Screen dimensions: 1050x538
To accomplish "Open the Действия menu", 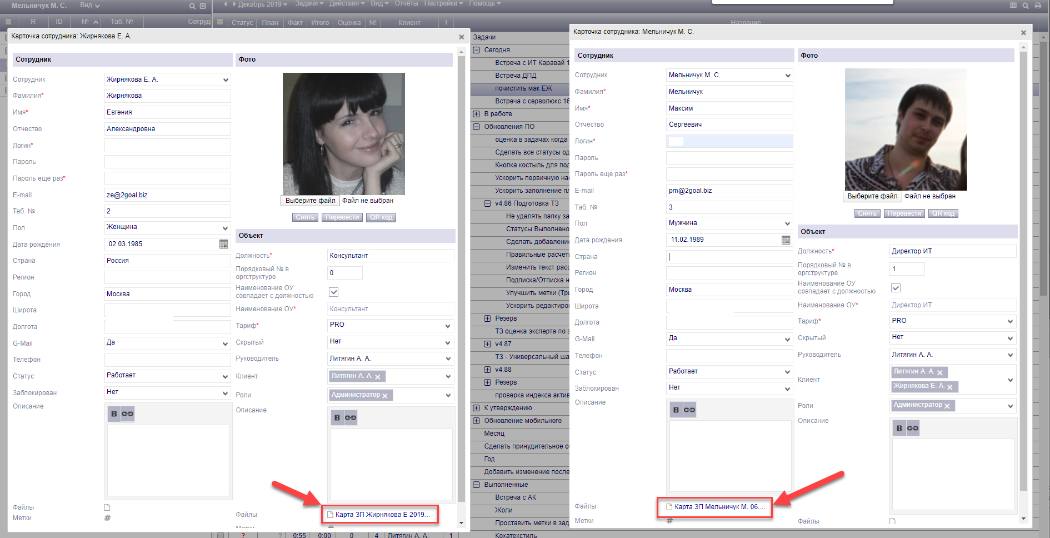I will (347, 4).
